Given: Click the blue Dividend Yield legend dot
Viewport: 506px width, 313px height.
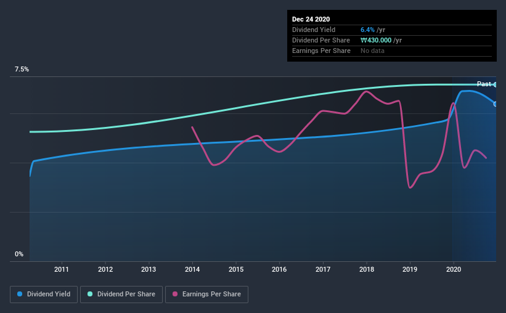Looking at the screenshot, I should click(20, 294).
